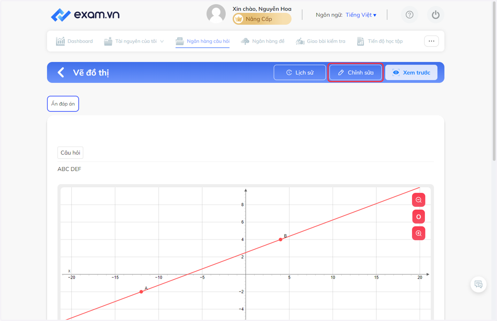Go back with the left chevron arrow
Viewport: 497px width, 321px height.
61,72
